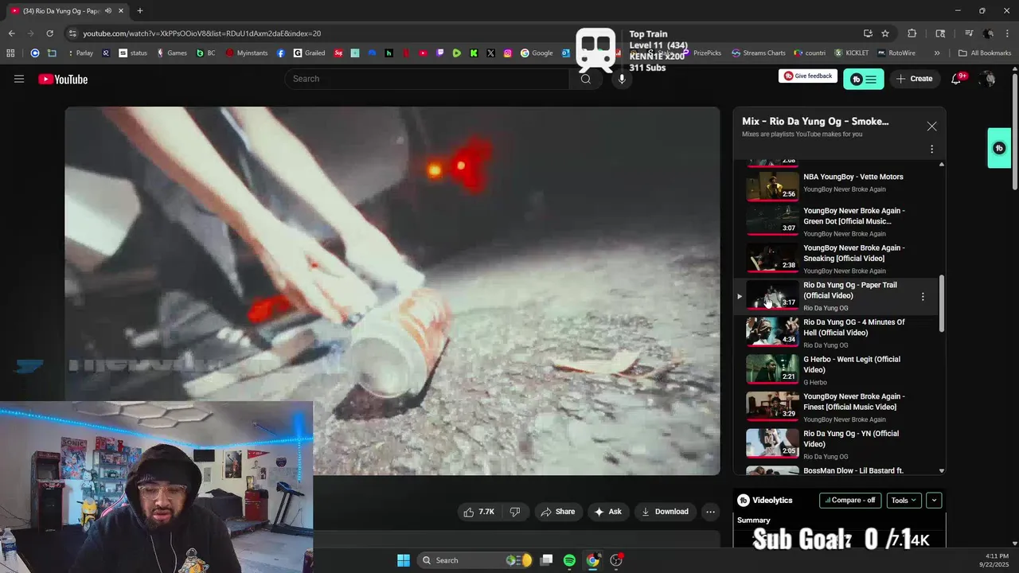Viewport: 1019px width, 573px height.
Task: Open the Instagram bookmark icon
Action: [508, 53]
